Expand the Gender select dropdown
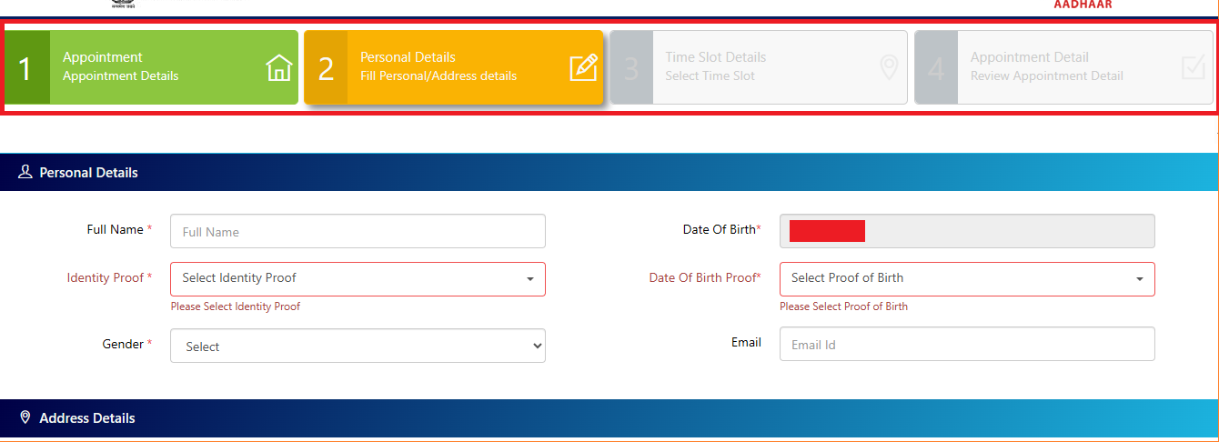1219x442 pixels. pos(358,346)
